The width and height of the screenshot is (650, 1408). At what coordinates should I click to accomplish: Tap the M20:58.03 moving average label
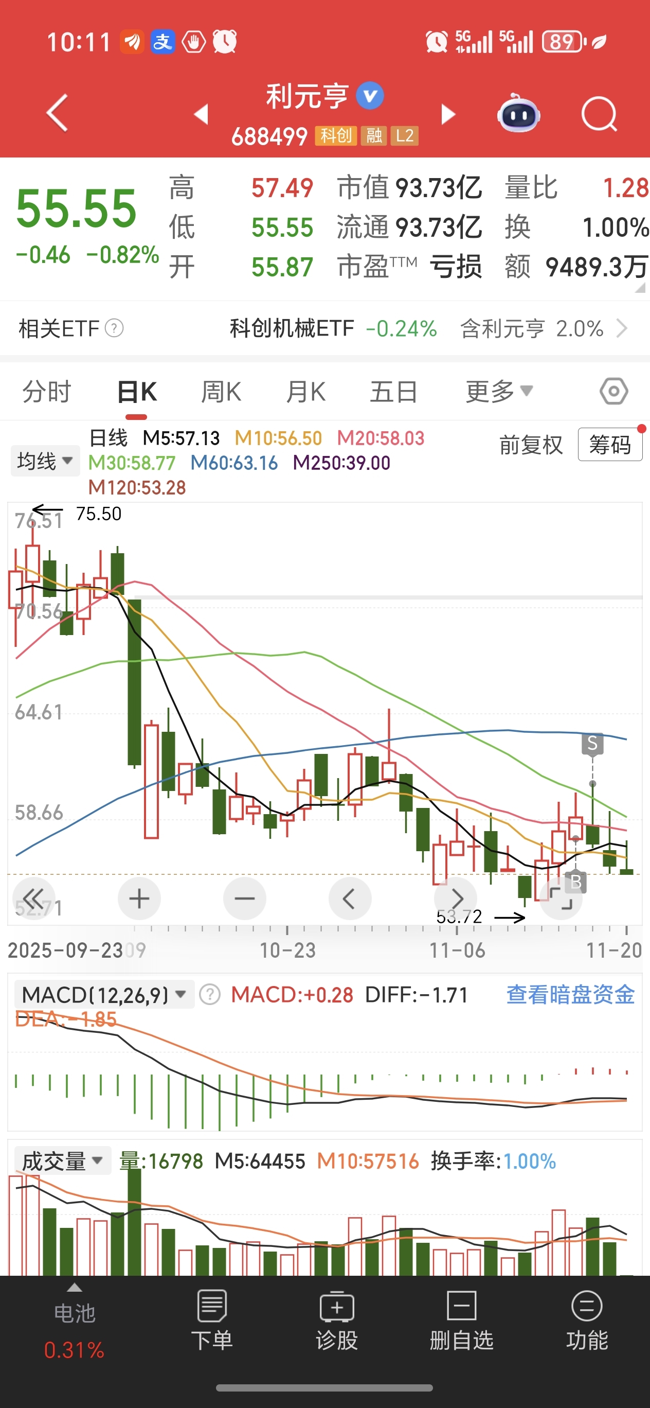pyautogui.click(x=380, y=438)
